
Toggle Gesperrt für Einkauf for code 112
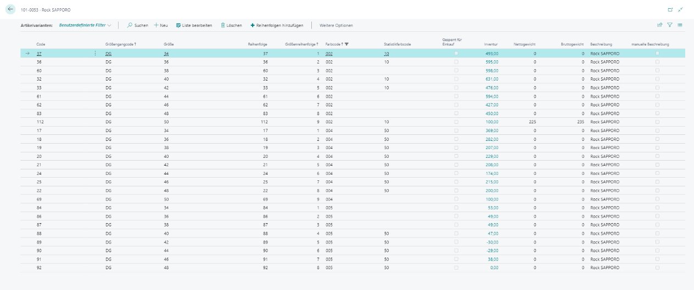tap(456, 122)
